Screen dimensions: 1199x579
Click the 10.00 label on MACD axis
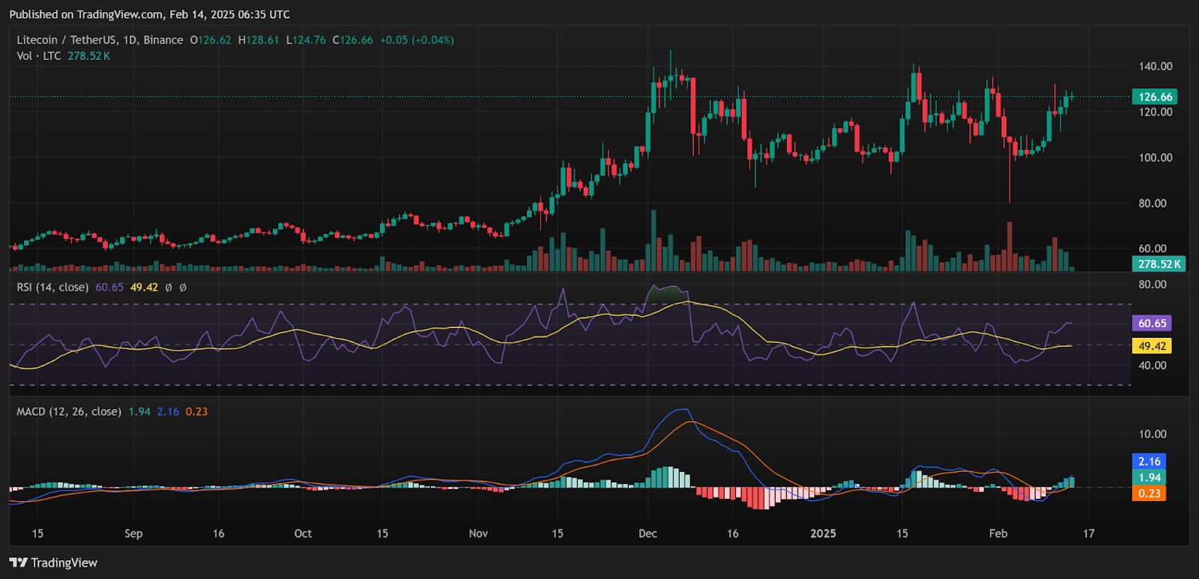tap(1153, 434)
